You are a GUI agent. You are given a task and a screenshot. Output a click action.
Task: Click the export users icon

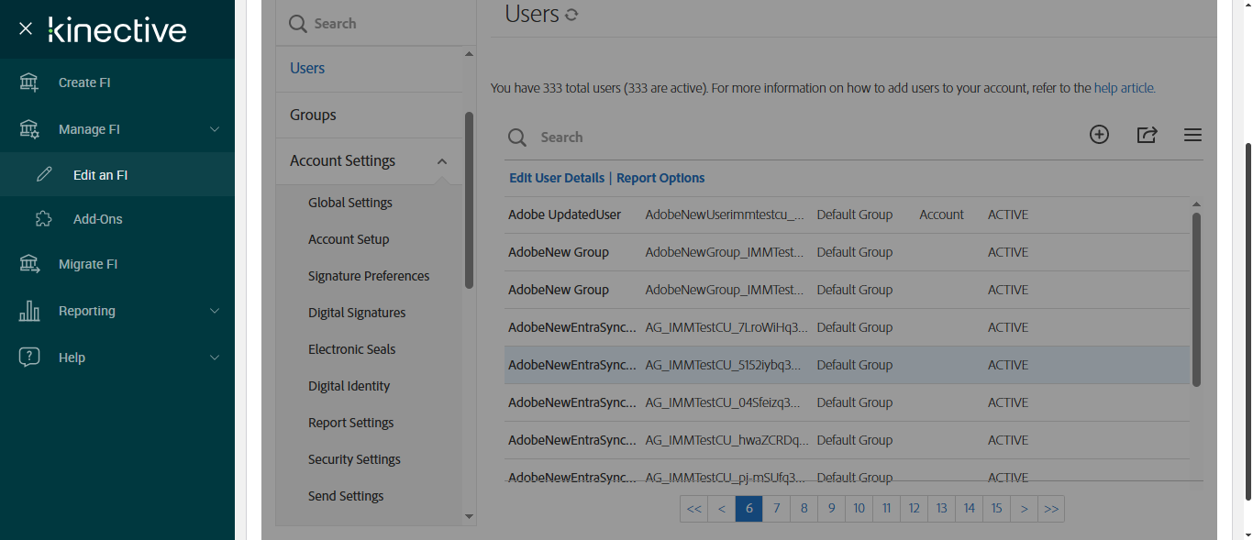coord(1147,135)
